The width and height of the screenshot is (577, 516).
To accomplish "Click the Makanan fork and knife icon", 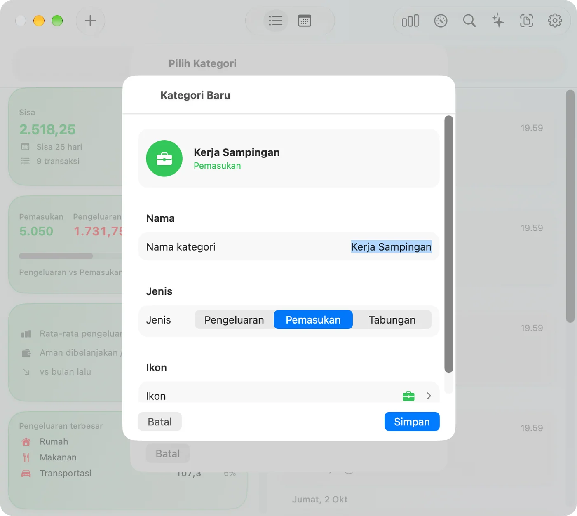I will point(26,457).
